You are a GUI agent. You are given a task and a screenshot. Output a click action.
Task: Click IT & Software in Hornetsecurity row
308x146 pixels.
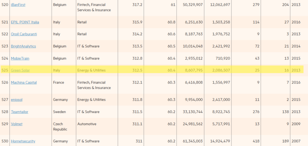click(x=88, y=141)
